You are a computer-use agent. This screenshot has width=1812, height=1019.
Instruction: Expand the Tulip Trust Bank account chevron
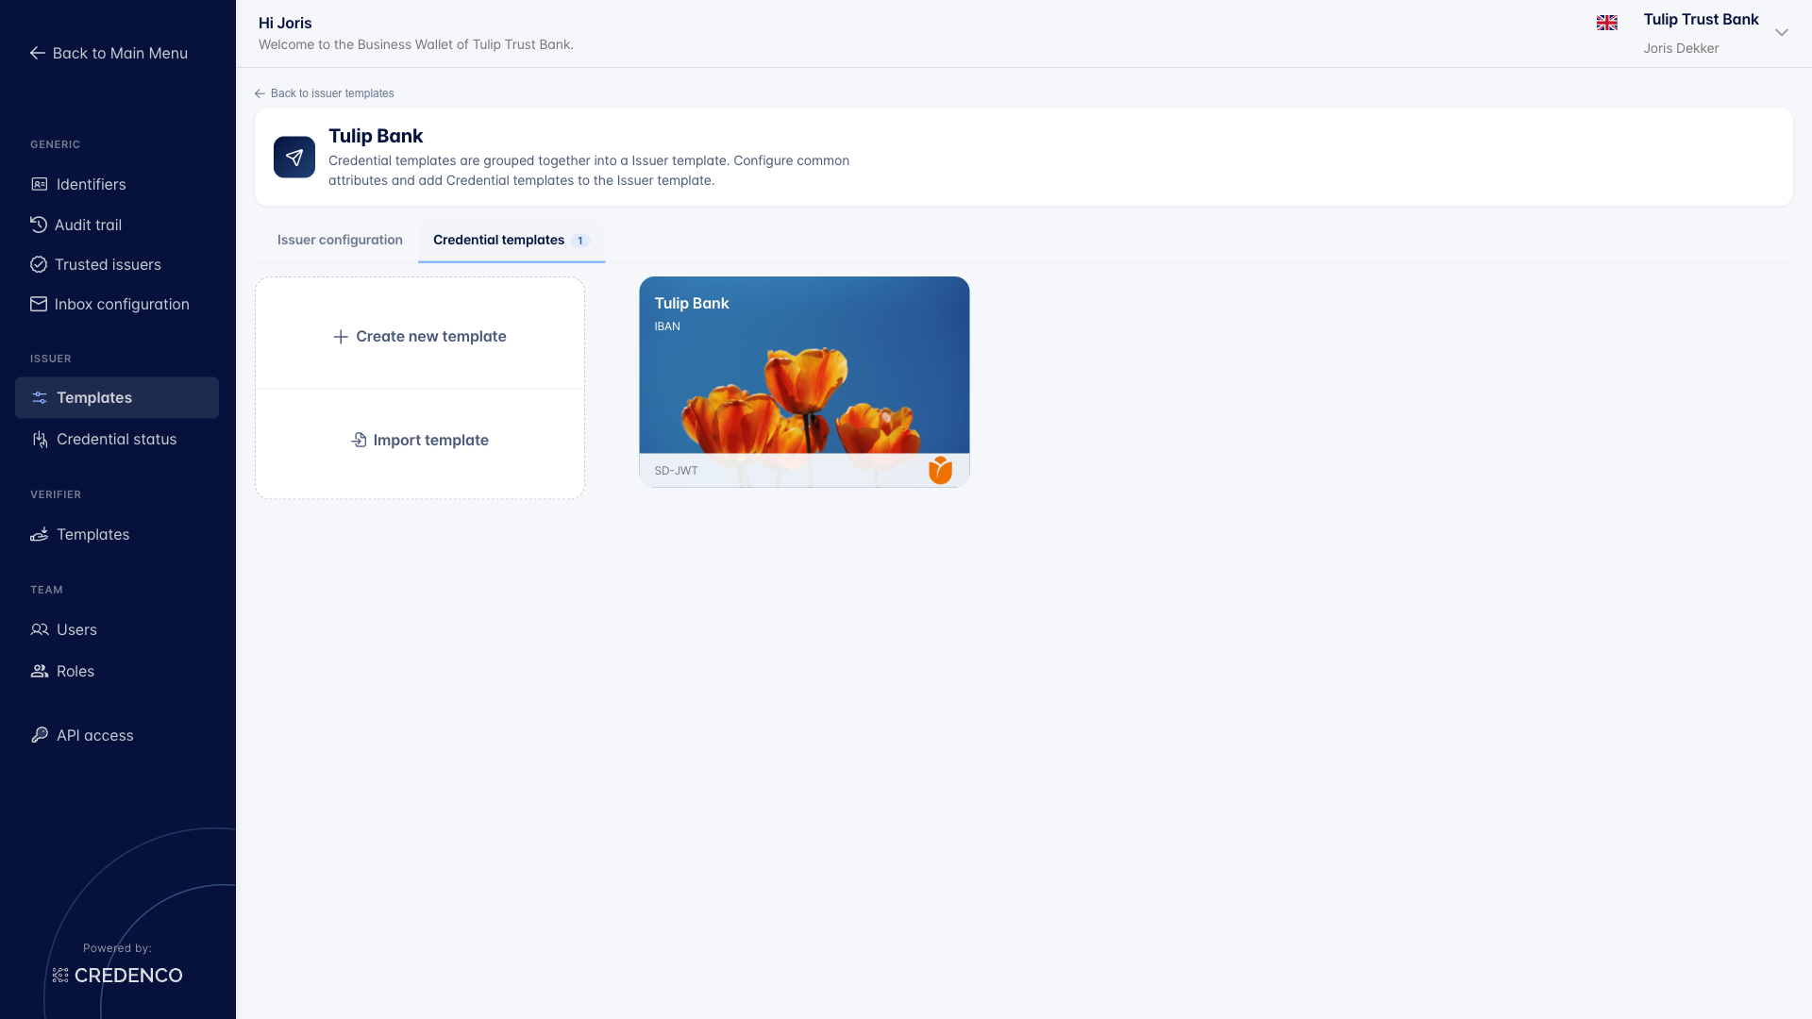coord(1782,32)
